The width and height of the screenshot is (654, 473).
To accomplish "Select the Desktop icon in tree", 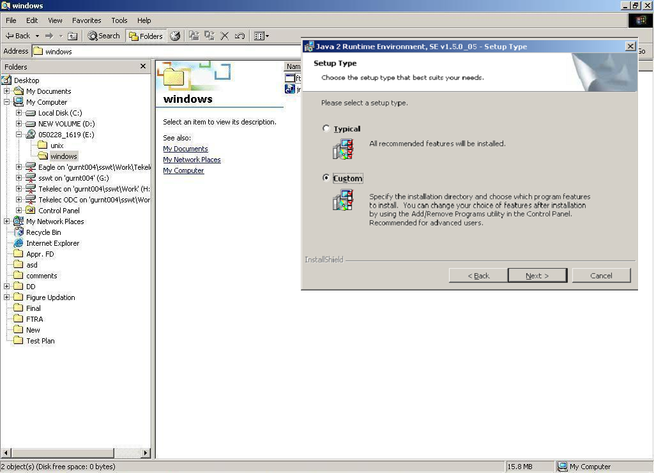I will [6, 80].
